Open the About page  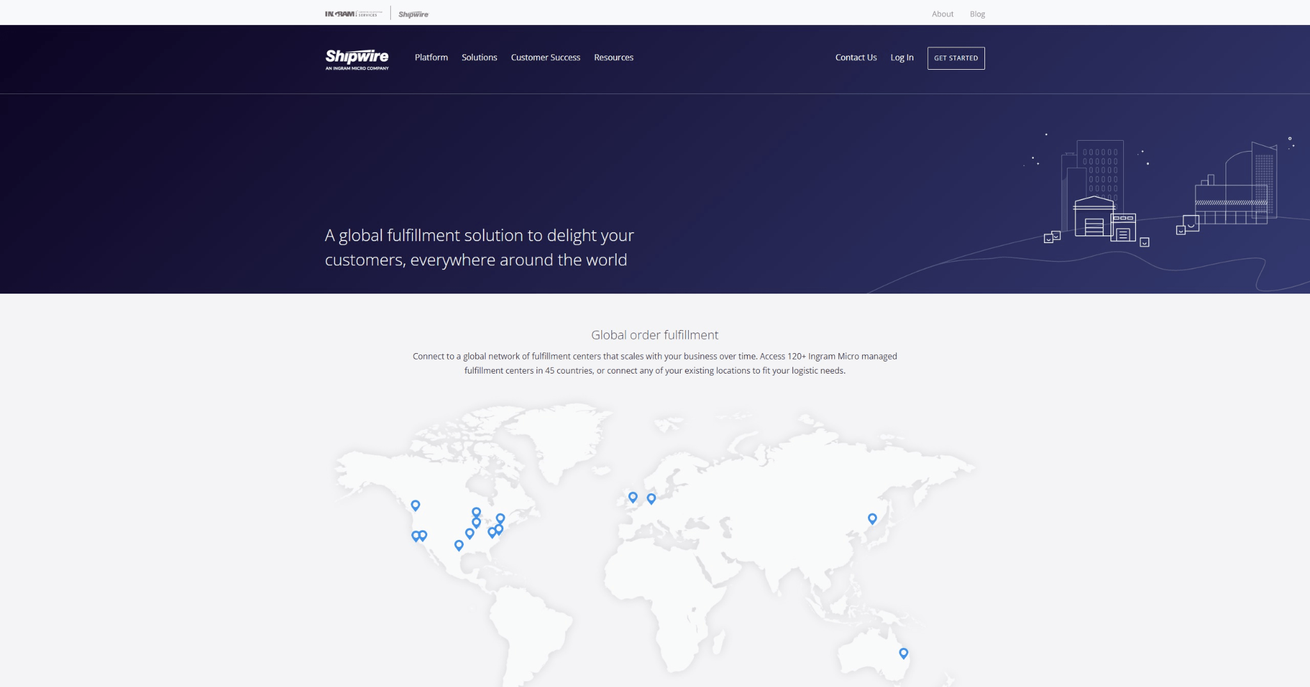pyautogui.click(x=942, y=14)
